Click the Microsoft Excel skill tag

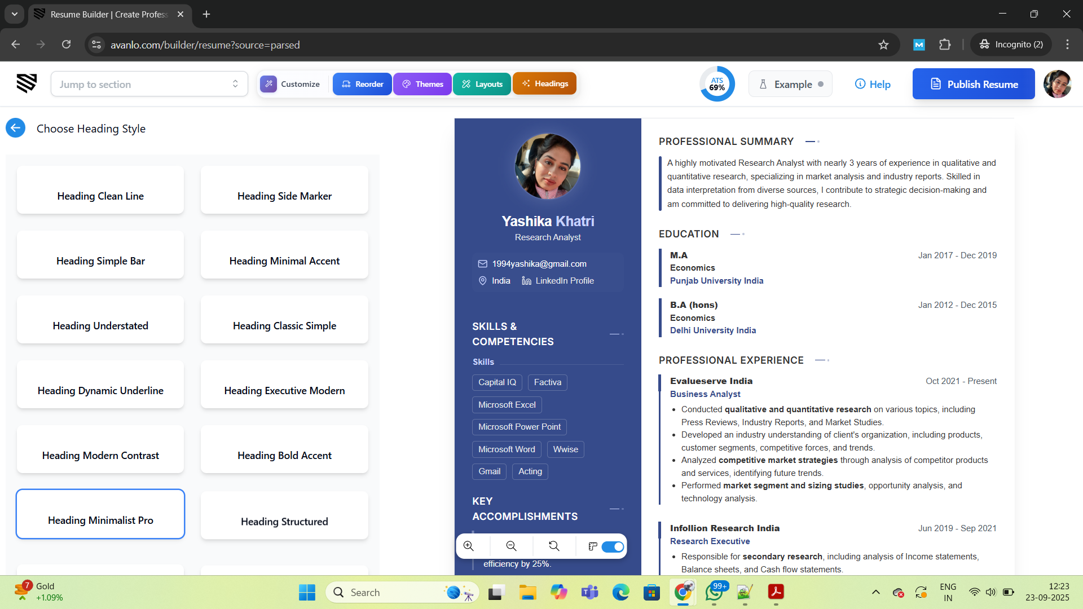(507, 405)
